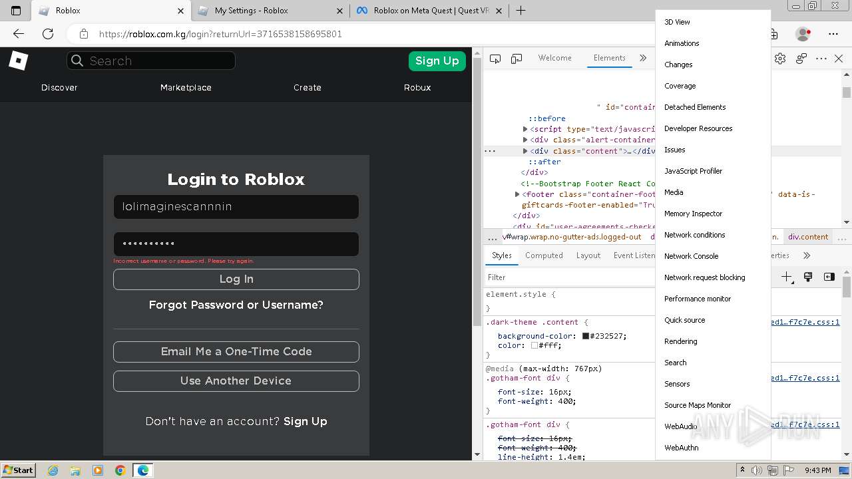
Task: Expand the div class=alert-container node
Action: [x=525, y=140]
